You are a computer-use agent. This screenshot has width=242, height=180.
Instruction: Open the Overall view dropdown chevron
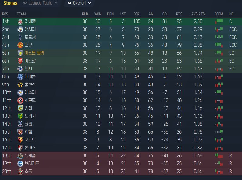(89, 3)
